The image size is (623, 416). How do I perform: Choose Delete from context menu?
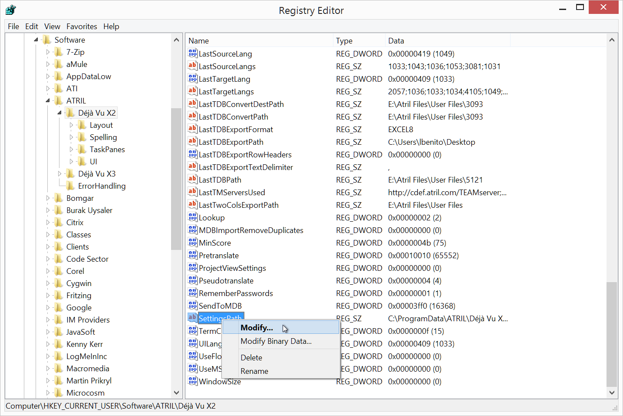click(x=280, y=357)
